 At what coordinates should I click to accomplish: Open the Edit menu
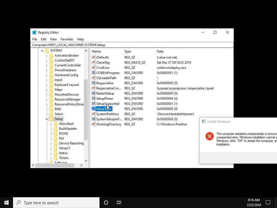44,39
